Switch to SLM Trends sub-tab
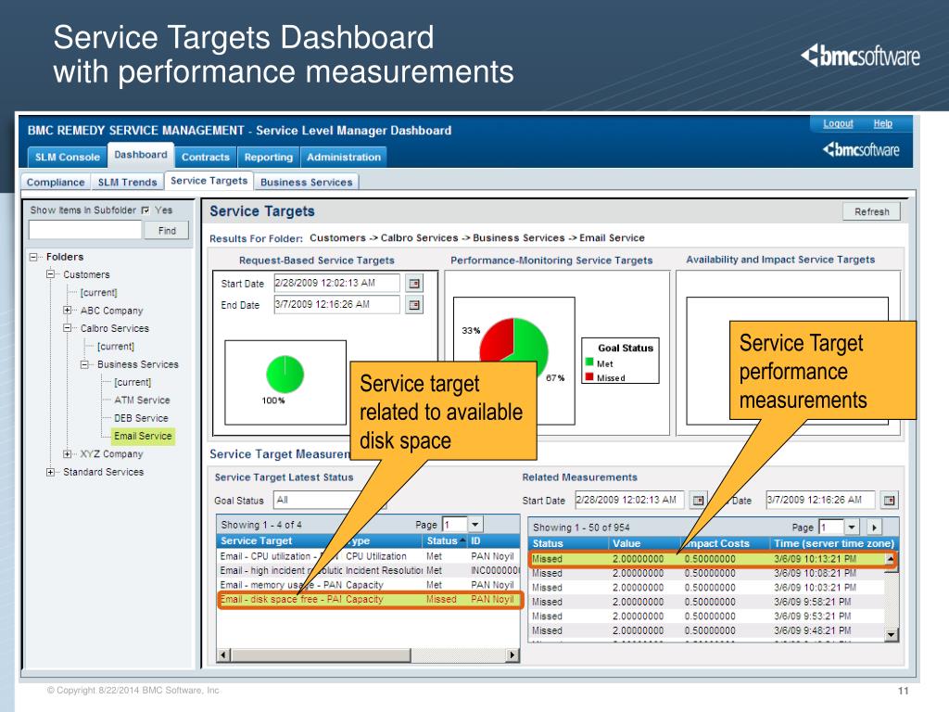Viewport: 949px width, 712px height. [x=127, y=183]
